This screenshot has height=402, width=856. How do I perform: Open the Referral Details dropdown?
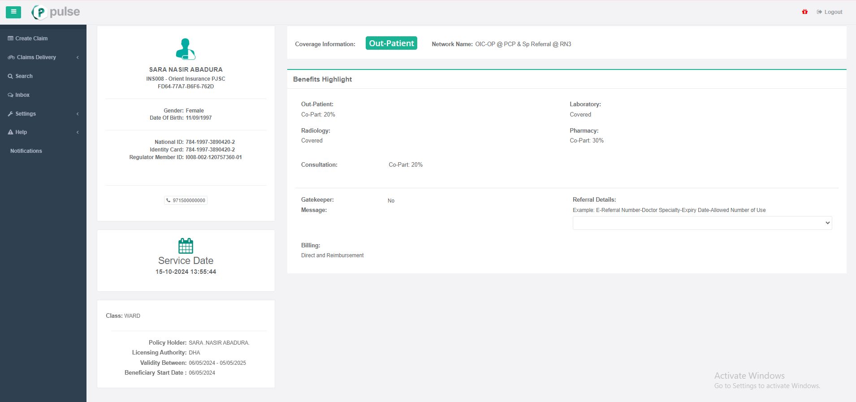point(702,223)
